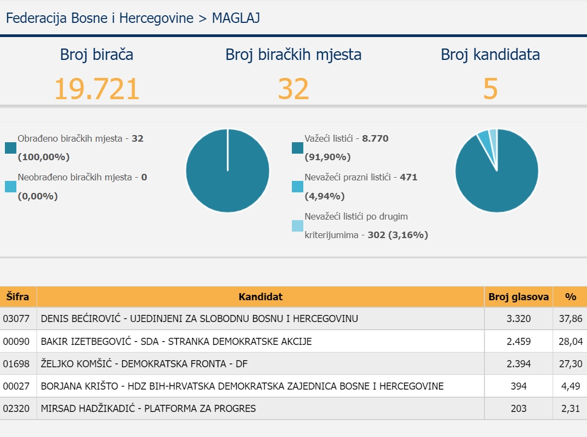Click the % column header
587x437 pixels.
(570, 297)
